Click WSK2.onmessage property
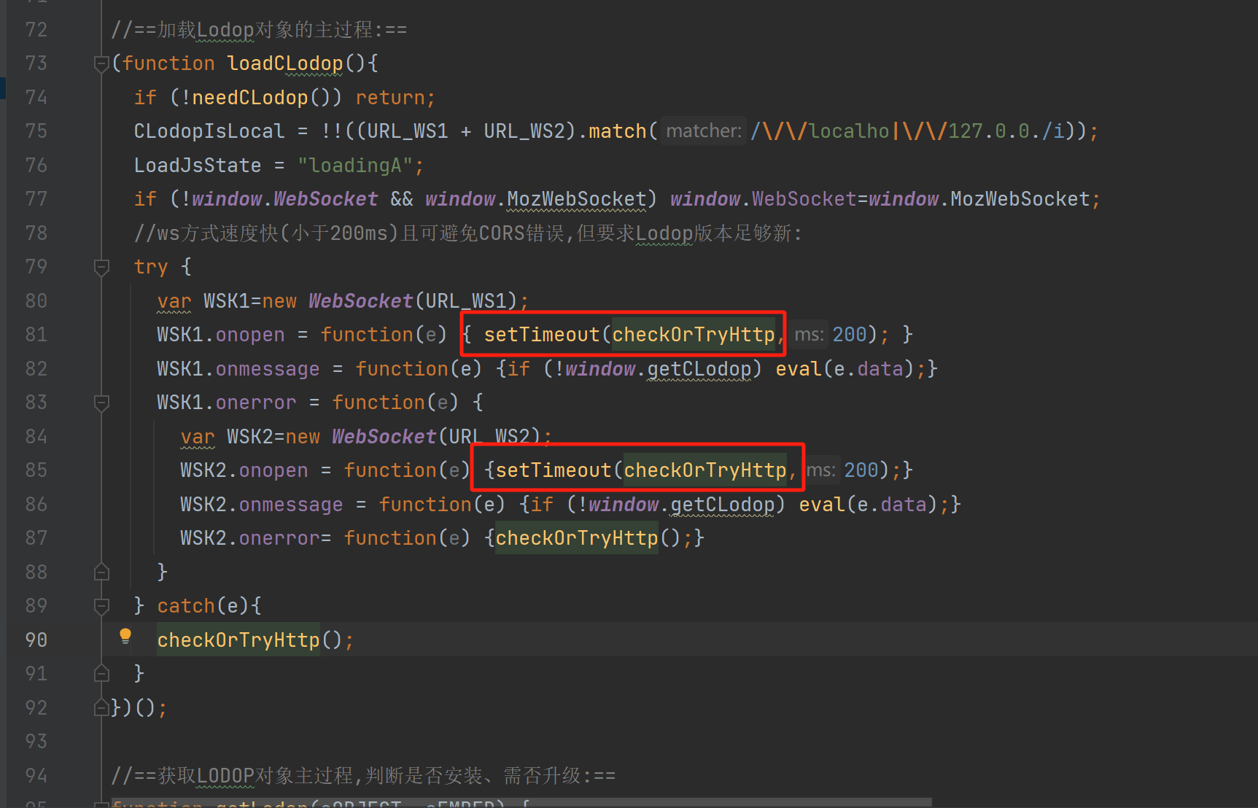This screenshot has height=808, width=1258. (262, 505)
